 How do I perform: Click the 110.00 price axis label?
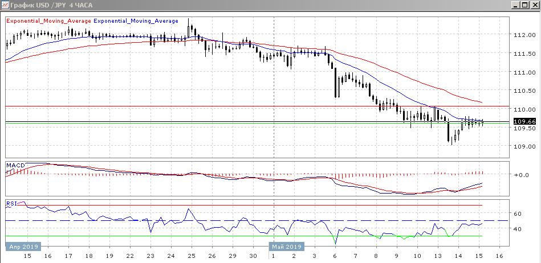(x=523, y=109)
